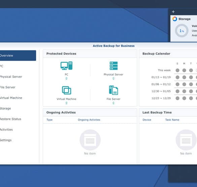Click the This week row label
The width and height of the screenshot is (197, 187).
[164, 70]
